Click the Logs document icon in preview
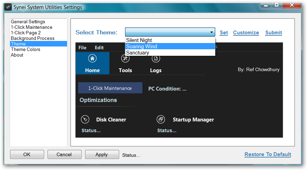Screen dimensions: 307x170 156,59
